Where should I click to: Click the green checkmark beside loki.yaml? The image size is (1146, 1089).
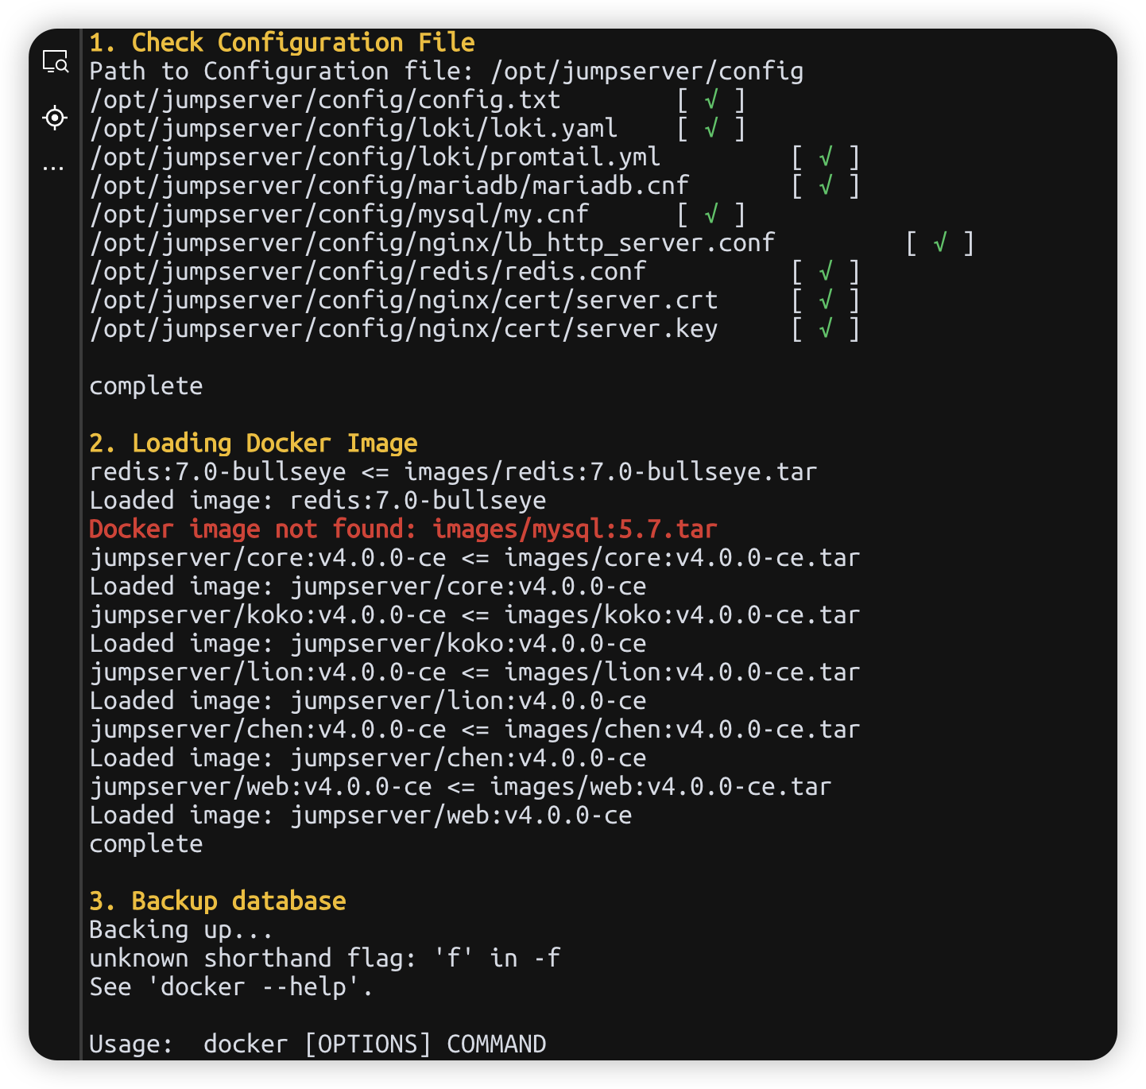711,128
